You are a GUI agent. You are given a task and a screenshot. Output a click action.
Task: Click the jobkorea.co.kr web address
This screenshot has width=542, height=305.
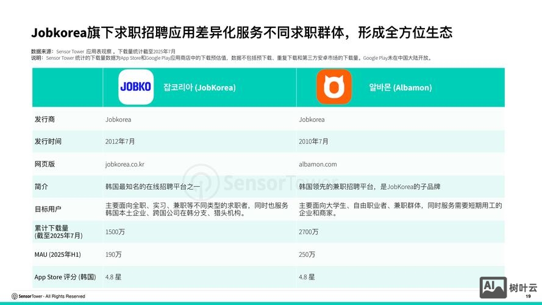[x=125, y=164]
